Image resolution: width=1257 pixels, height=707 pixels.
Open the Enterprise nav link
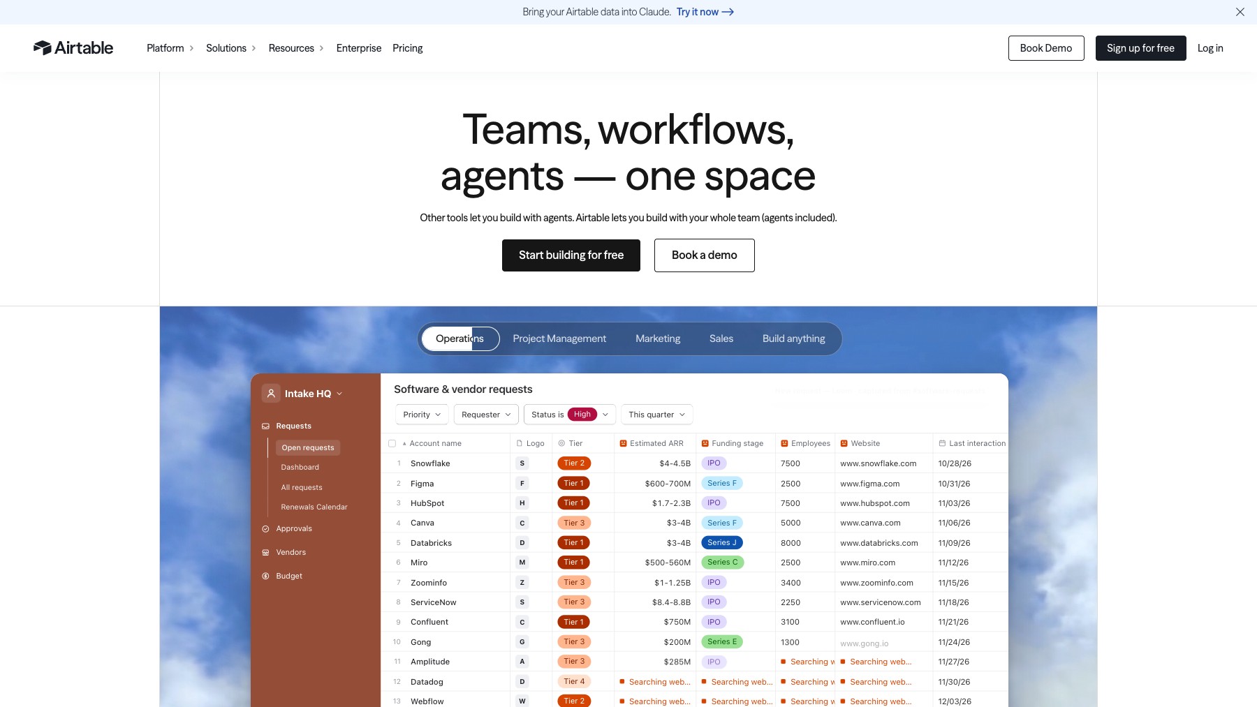[x=359, y=48]
